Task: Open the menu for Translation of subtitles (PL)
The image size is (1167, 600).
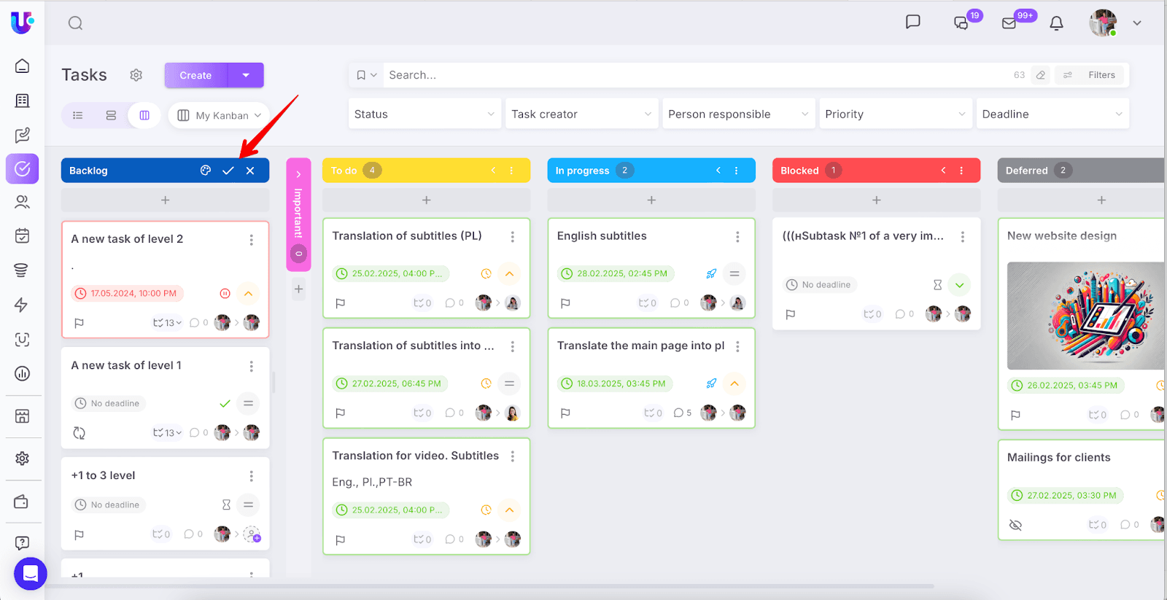Action: pos(513,237)
